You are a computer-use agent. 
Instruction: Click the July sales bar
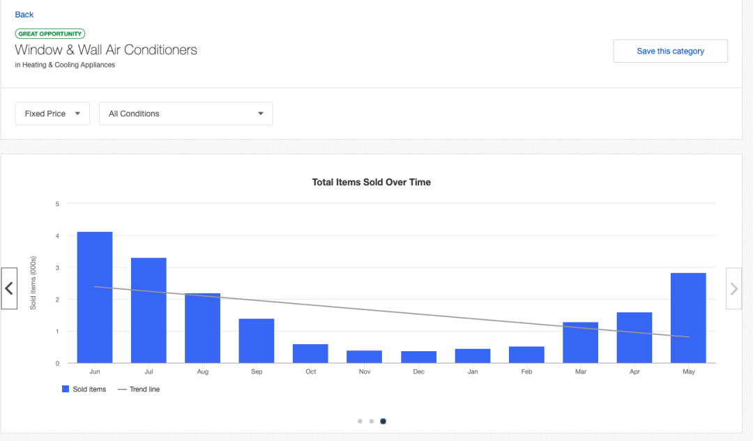point(149,311)
